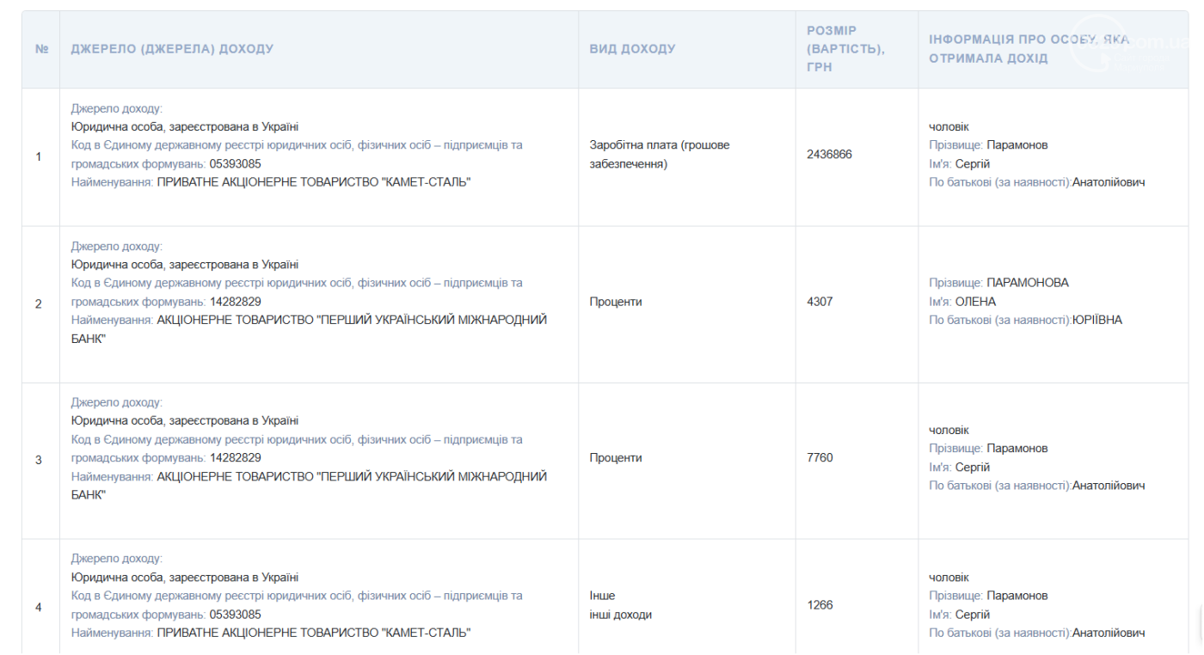Click the Інше інші доходи cell
This screenshot has height=655, width=1204.
tap(620, 605)
